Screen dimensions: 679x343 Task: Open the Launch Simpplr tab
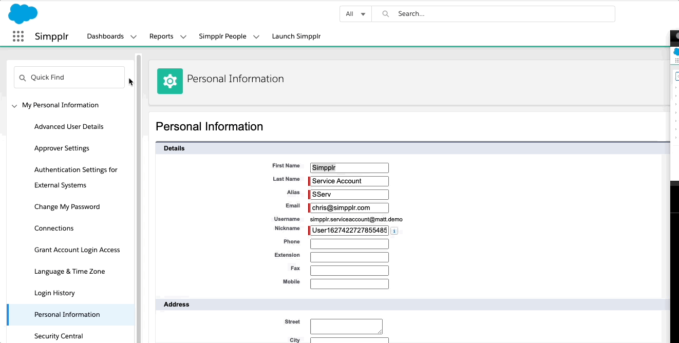296,36
